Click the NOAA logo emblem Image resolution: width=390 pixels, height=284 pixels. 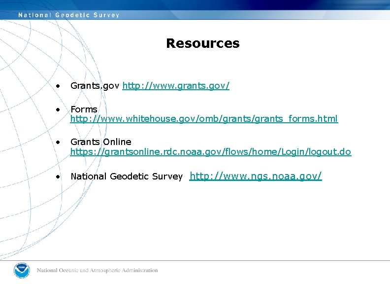coord(22,271)
